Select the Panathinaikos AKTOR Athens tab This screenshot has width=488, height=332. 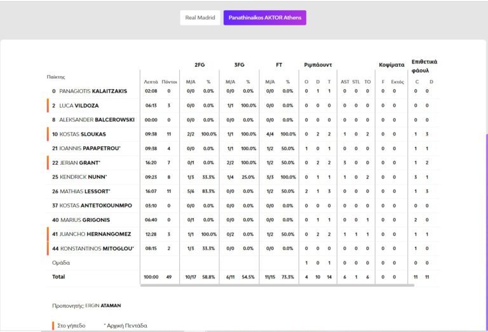coord(264,18)
